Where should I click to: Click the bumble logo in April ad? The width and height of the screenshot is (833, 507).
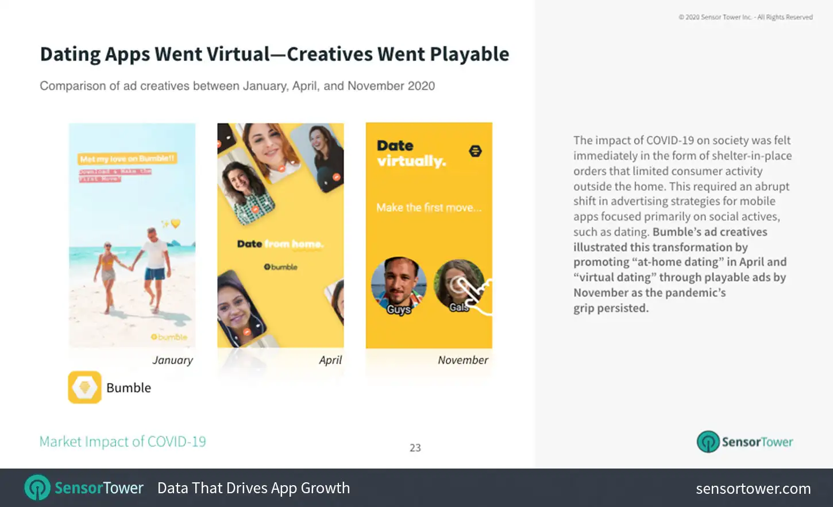pyautogui.click(x=280, y=267)
